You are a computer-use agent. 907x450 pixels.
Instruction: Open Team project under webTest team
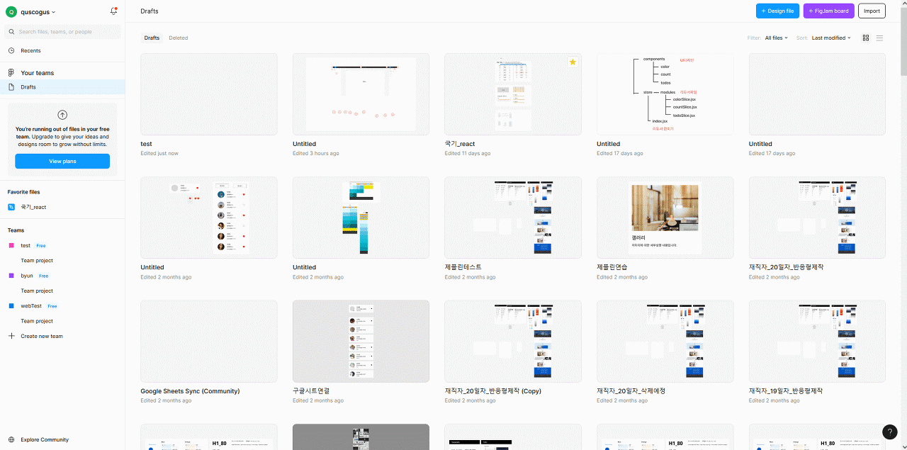point(37,321)
